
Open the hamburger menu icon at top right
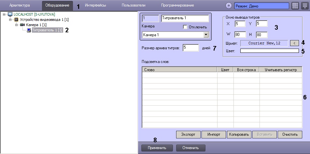304,6
